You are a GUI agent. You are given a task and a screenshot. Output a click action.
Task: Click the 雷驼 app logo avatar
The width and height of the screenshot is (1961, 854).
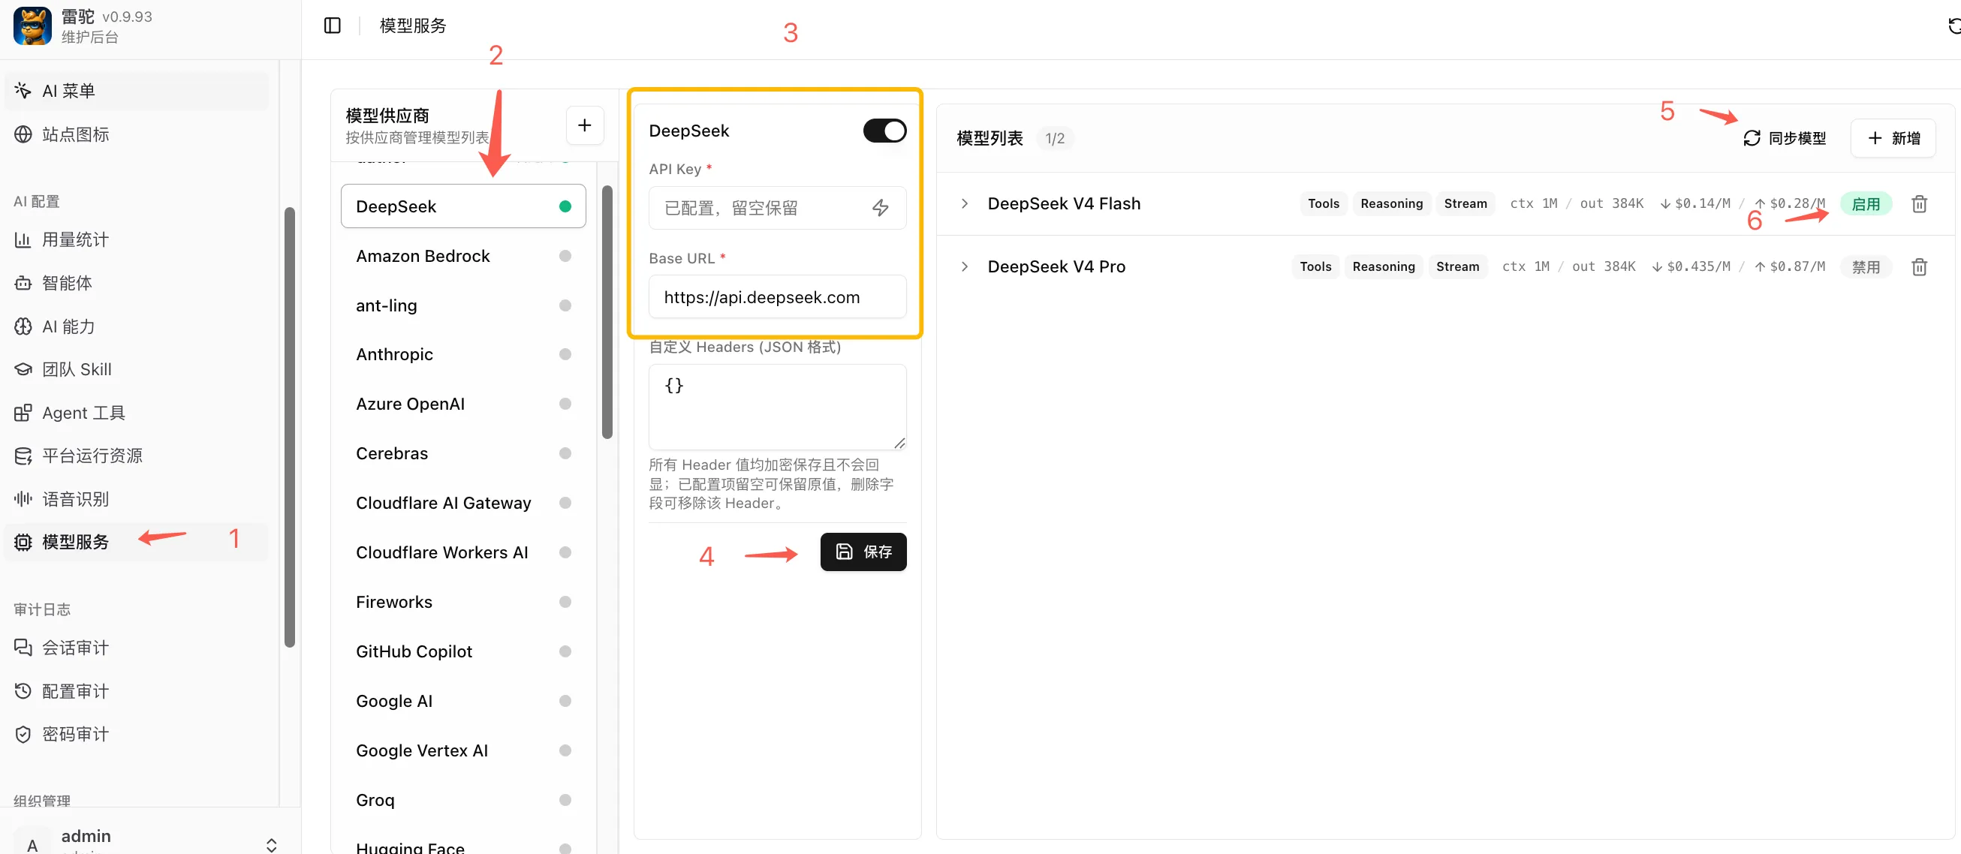pyautogui.click(x=32, y=26)
